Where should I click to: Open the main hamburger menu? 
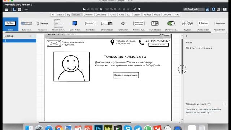pos(6,9)
